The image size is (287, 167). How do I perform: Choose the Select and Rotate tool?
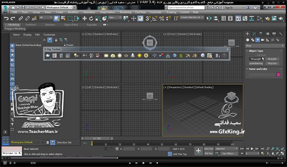coord(91,19)
